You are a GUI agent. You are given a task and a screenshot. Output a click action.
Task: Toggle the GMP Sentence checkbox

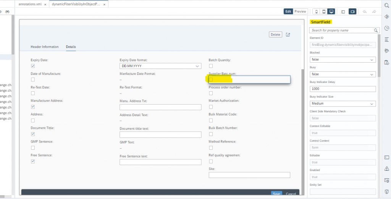tap(33, 148)
